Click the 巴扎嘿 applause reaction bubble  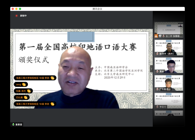click(x=22, y=97)
